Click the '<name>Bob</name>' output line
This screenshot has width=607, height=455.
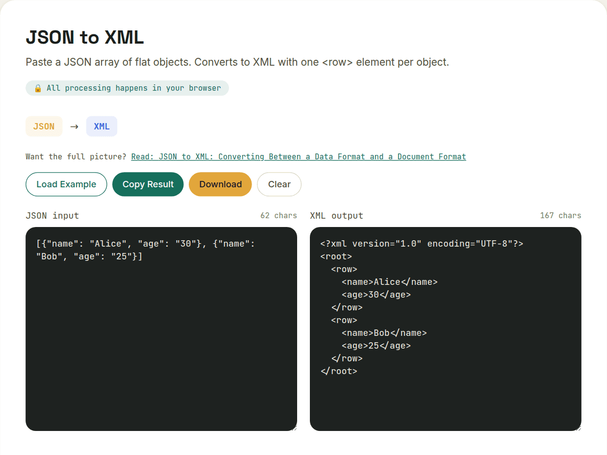384,333
